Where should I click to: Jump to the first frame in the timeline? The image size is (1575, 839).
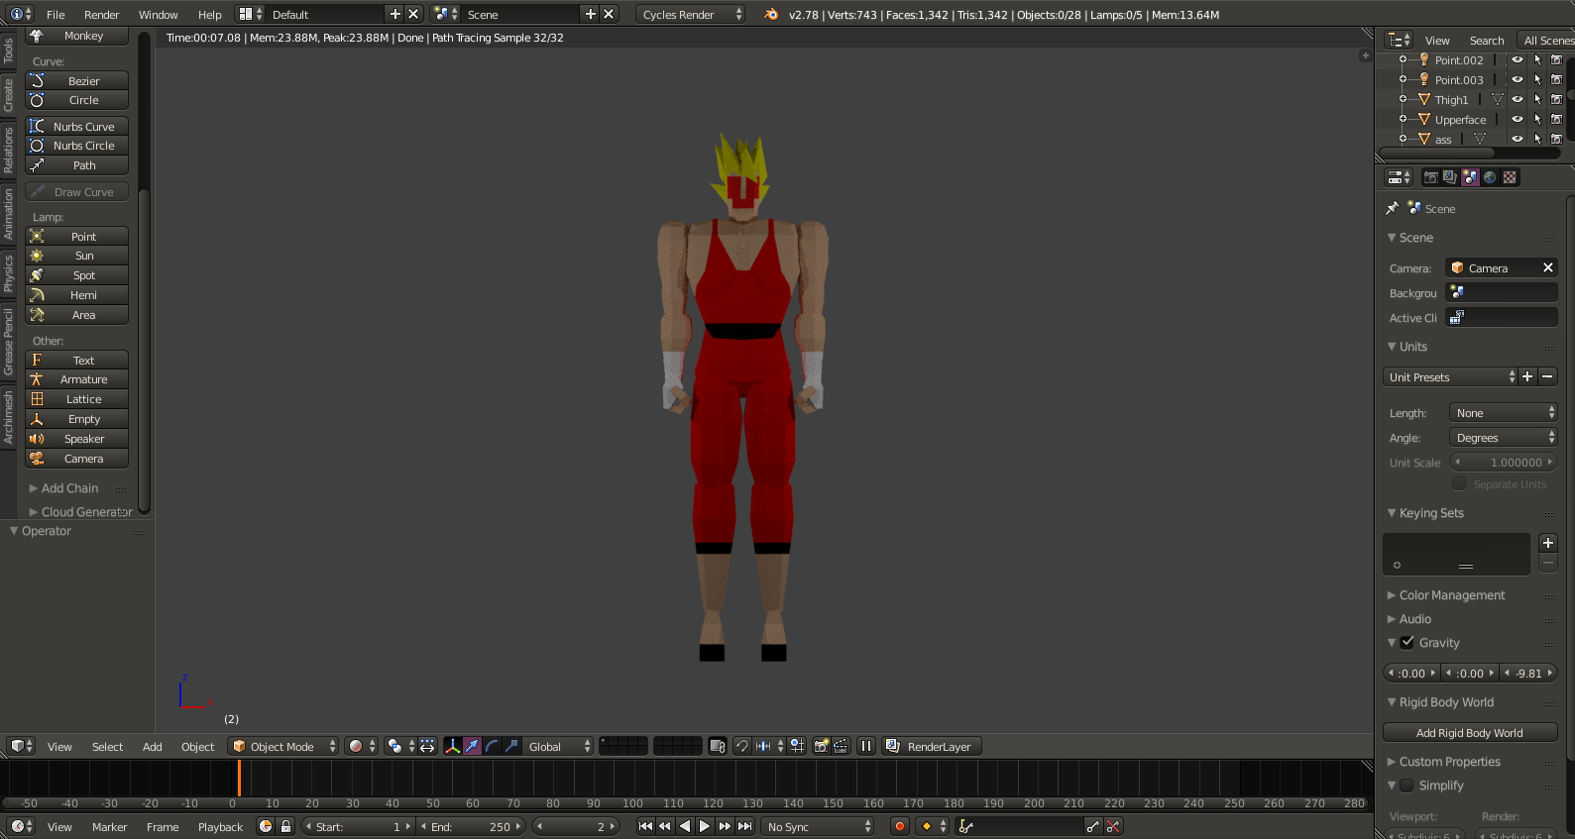coord(645,826)
